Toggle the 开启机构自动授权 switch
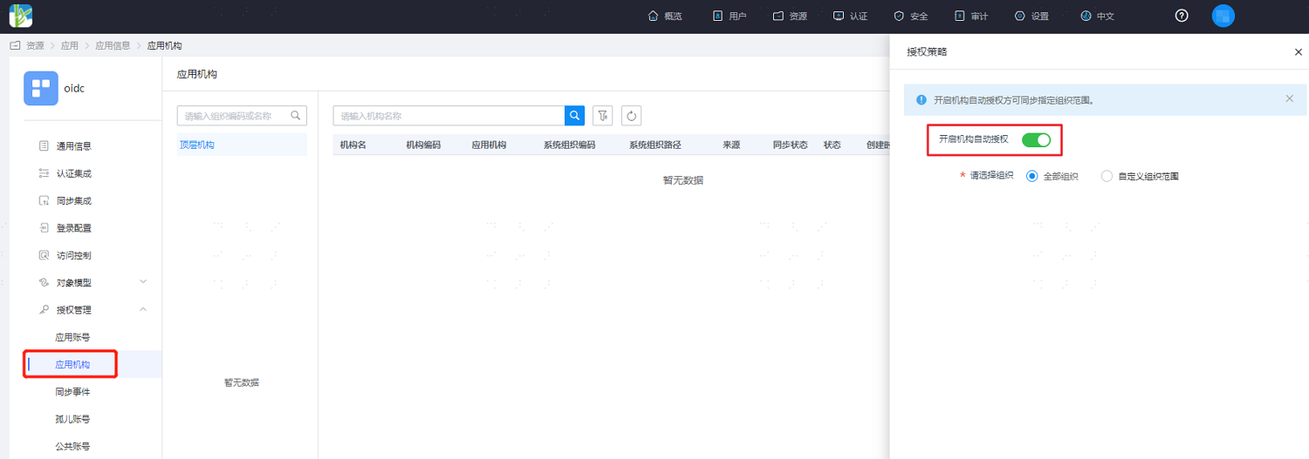This screenshot has width=1309, height=459. (1036, 139)
